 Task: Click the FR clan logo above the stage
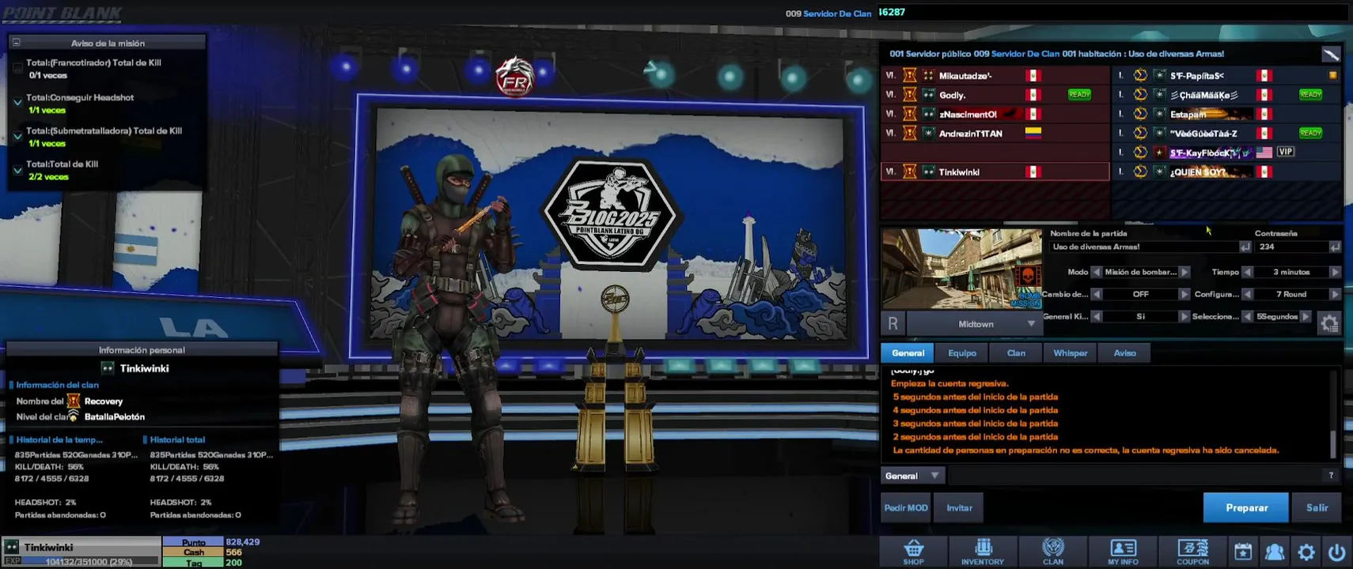[515, 77]
